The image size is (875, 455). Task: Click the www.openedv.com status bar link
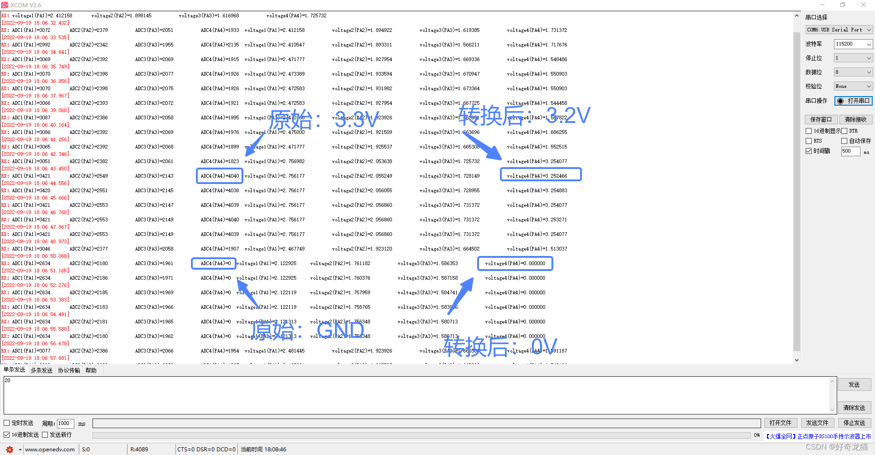point(50,450)
